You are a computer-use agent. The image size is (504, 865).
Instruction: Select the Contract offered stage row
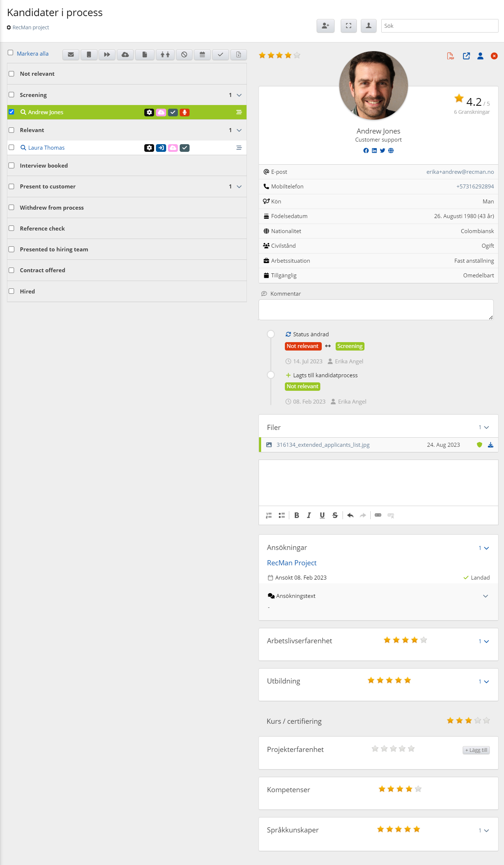point(42,270)
